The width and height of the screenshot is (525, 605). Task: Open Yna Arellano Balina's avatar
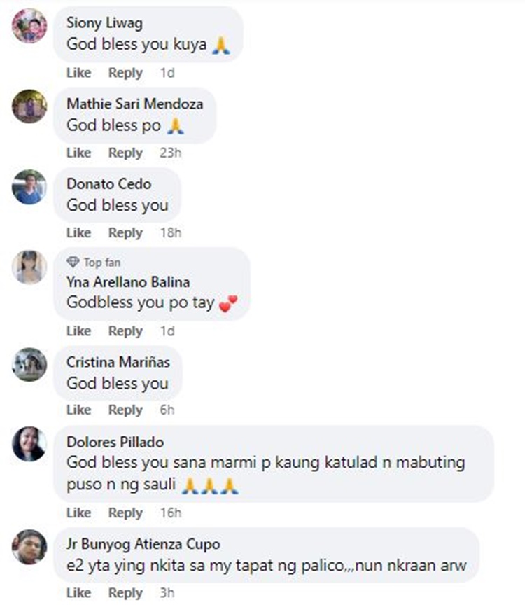point(29,267)
